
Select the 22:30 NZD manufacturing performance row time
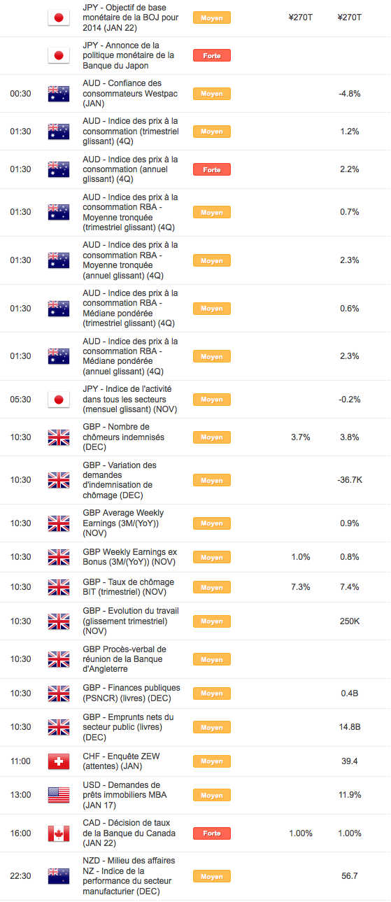coord(20,876)
